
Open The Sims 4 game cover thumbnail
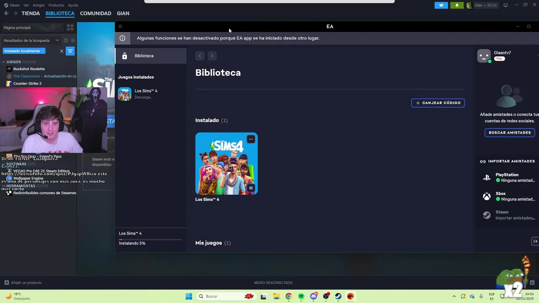click(x=227, y=164)
